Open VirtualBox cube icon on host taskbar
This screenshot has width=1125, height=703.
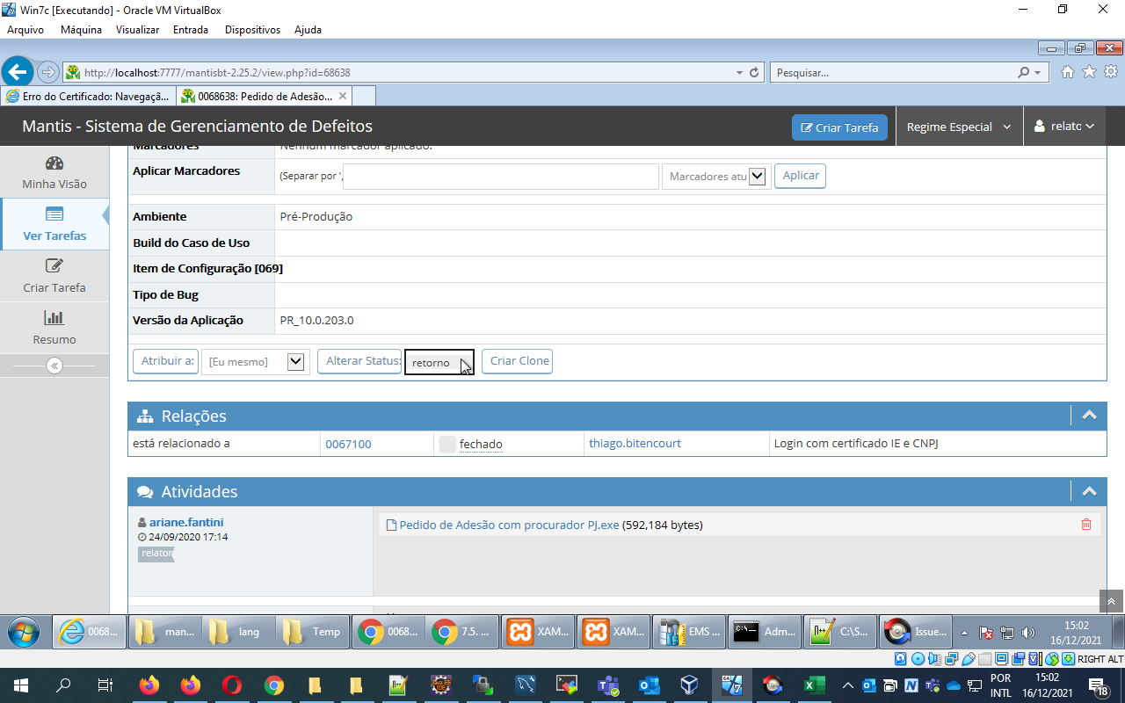coord(691,685)
